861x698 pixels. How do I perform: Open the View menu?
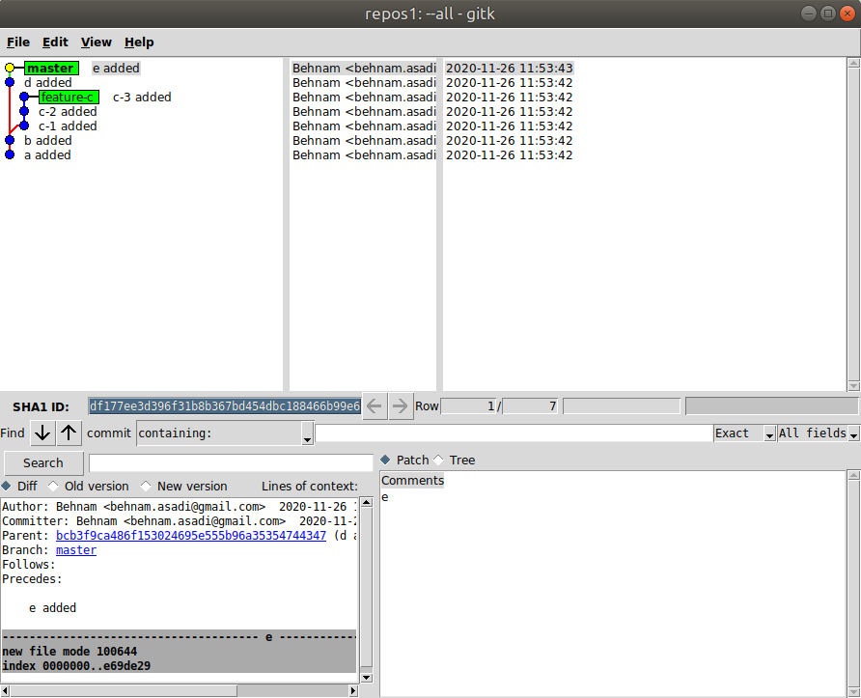tap(96, 42)
